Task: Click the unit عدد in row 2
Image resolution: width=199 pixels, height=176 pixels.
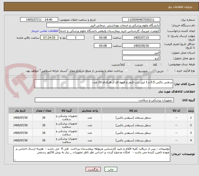Action: coord(90,125)
